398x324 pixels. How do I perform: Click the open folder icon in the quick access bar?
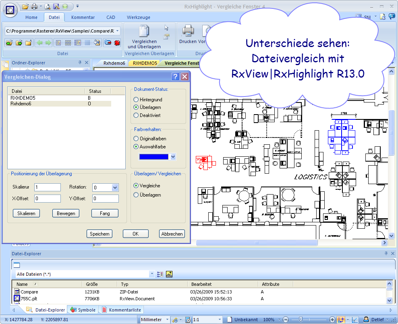25,6
